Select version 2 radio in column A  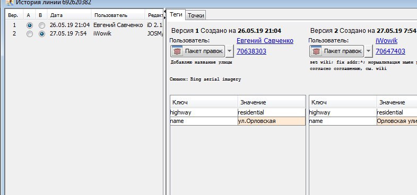(30, 34)
